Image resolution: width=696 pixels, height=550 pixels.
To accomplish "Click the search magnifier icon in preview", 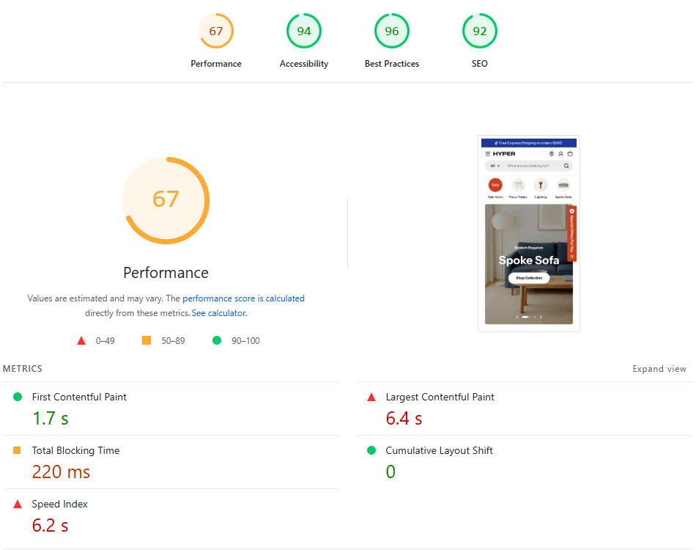I will [566, 166].
